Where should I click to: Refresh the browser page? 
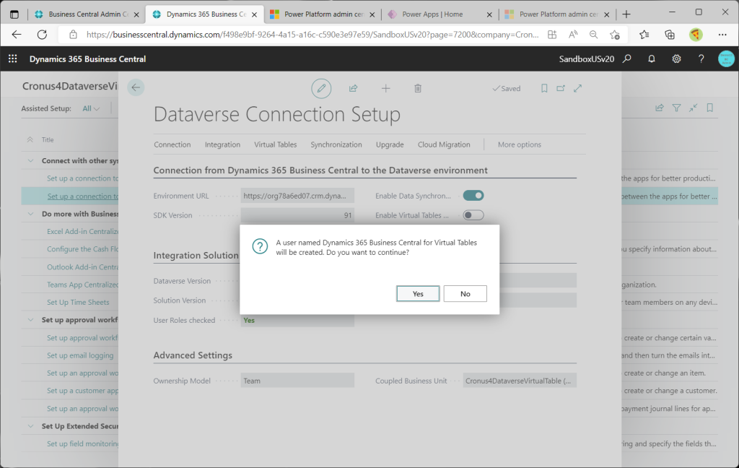[x=42, y=35]
